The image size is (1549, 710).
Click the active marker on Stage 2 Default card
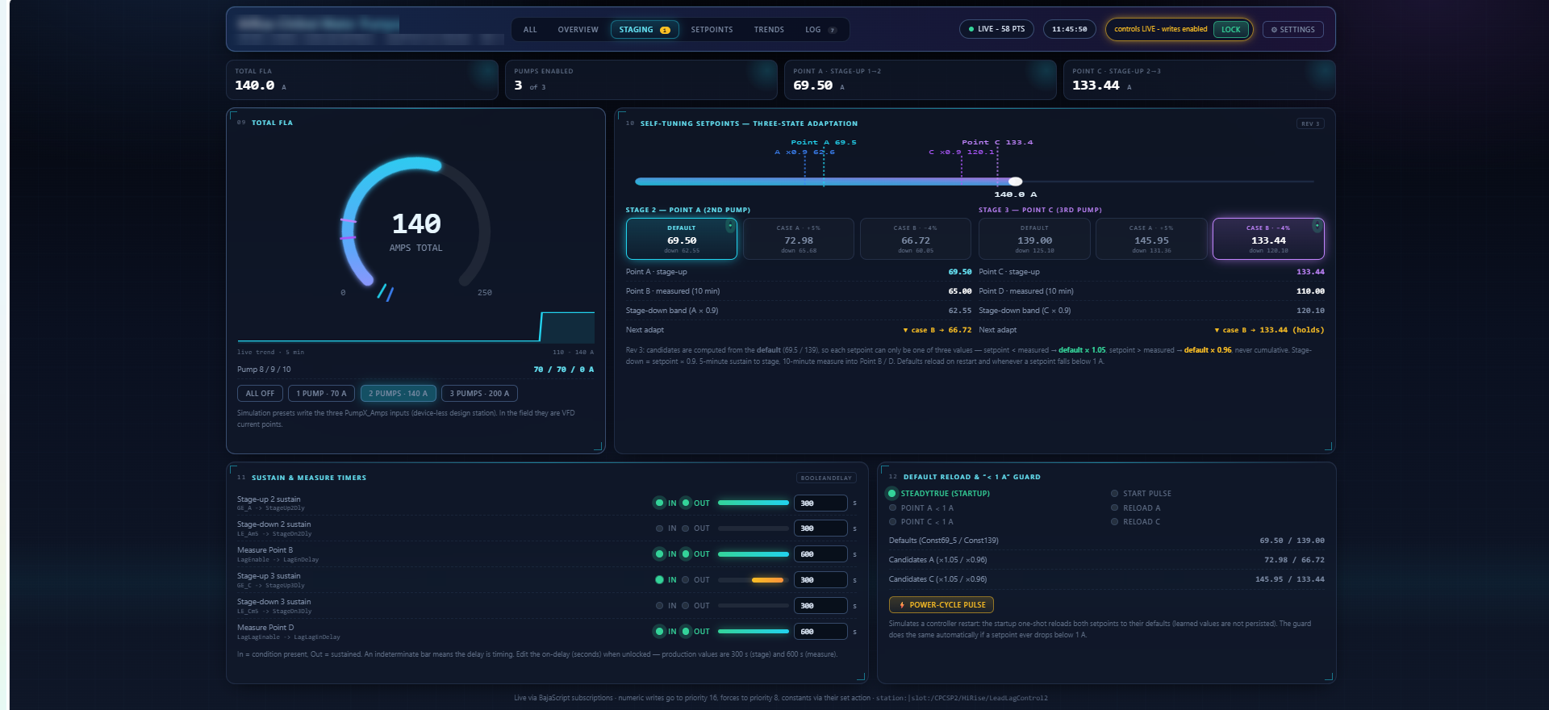[730, 226]
